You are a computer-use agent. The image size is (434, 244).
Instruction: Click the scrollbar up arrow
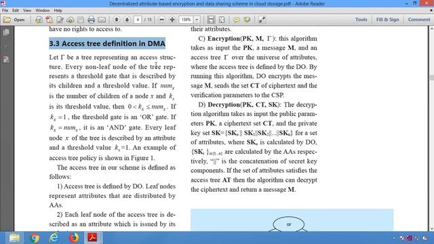[431, 28]
